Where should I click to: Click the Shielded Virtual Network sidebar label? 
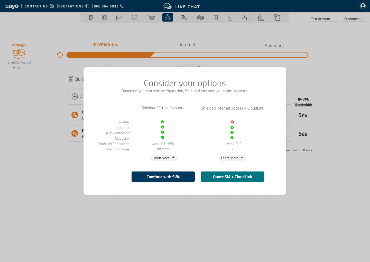tap(19, 65)
